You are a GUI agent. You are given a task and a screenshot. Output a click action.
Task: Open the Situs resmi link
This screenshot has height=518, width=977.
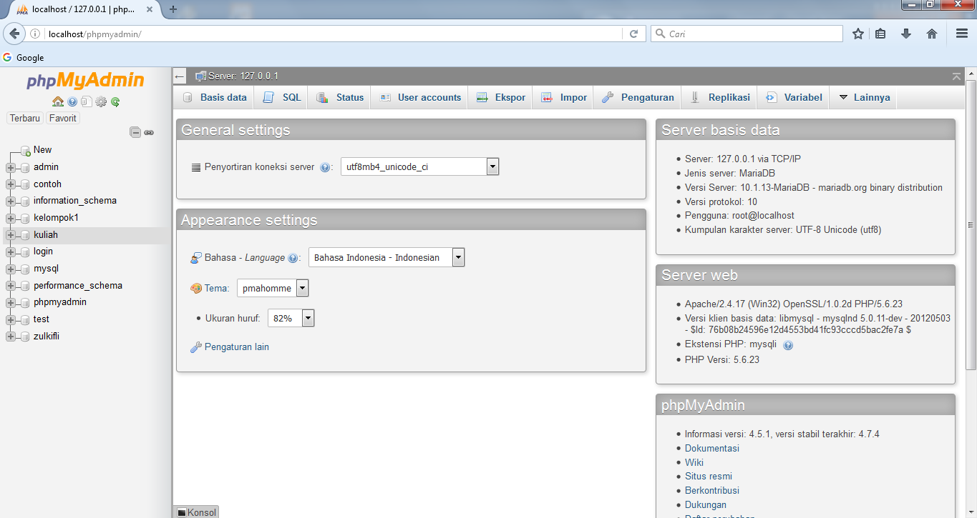(709, 477)
